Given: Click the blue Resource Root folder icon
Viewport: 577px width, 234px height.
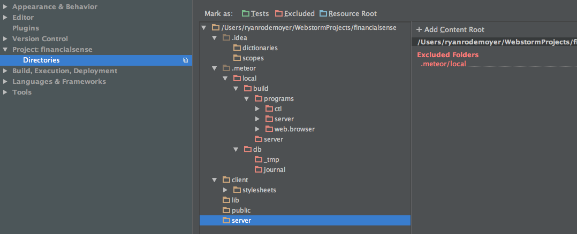Looking at the screenshot, I should coord(323,13).
